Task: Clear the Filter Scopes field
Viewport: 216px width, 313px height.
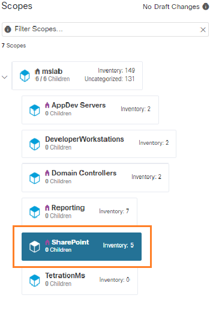Action: click(x=203, y=30)
